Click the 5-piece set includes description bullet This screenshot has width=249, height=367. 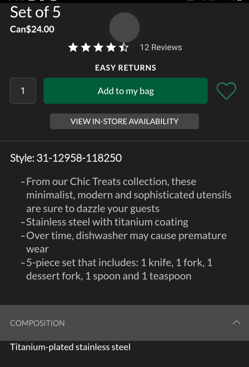(x=117, y=269)
